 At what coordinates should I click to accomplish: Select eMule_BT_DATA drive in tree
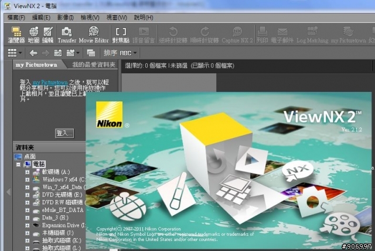tap(63, 210)
